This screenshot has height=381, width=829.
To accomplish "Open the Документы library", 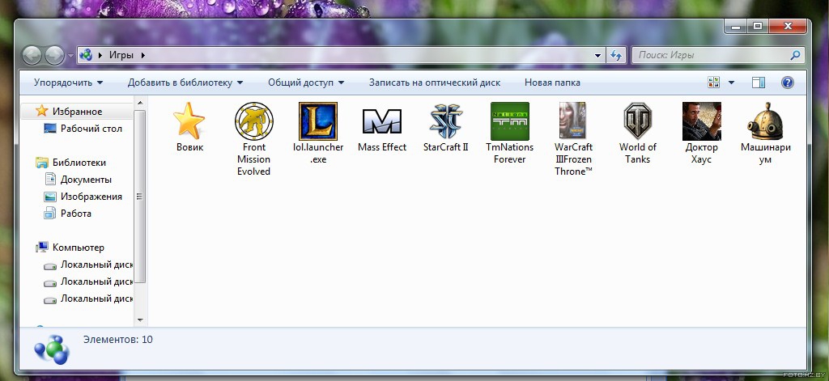I will (x=79, y=179).
